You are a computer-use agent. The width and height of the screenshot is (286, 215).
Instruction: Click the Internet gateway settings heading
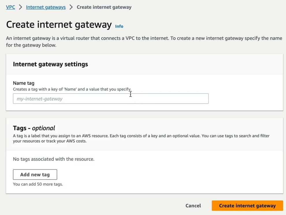click(50, 64)
